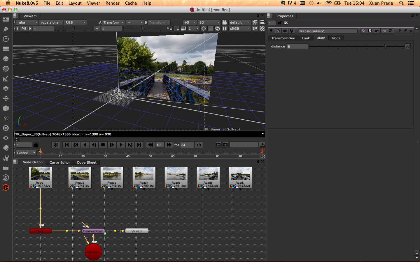
Task: Collapse the TransformGeo1 properties with triangle
Action: (271, 31)
